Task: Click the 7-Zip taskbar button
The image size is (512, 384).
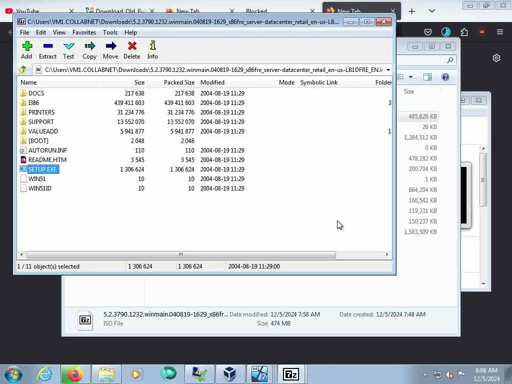Action: coord(291,374)
